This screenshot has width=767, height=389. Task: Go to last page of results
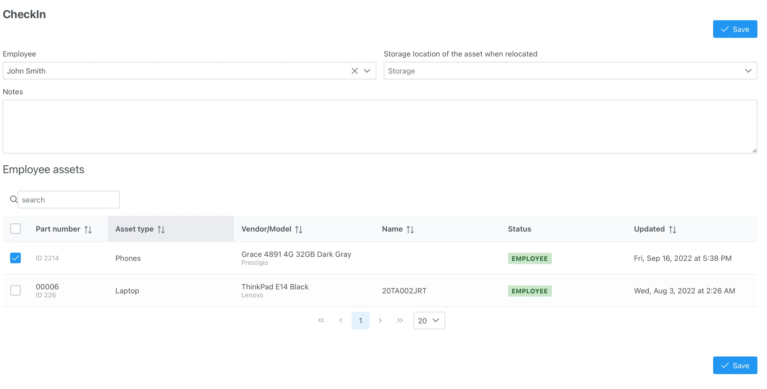[400, 320]
